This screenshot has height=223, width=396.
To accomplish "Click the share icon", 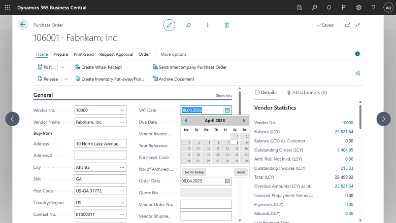I will tap(188, 25).
